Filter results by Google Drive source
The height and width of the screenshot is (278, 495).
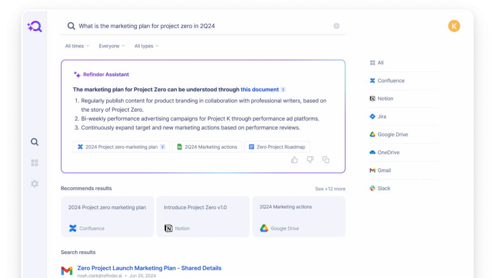coord(392,135)
